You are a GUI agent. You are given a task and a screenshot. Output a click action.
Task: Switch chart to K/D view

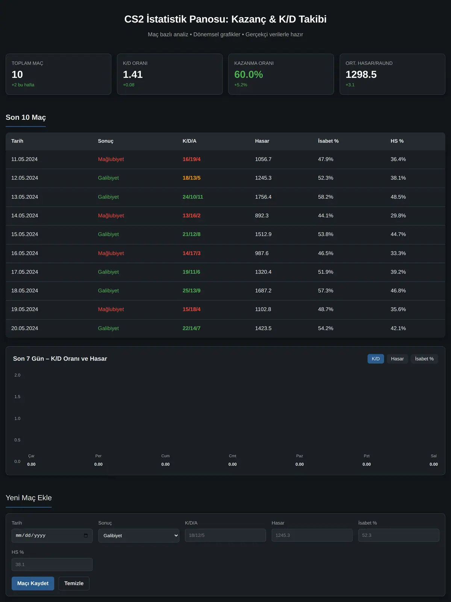pyautogui.click(x=375, y=359)
